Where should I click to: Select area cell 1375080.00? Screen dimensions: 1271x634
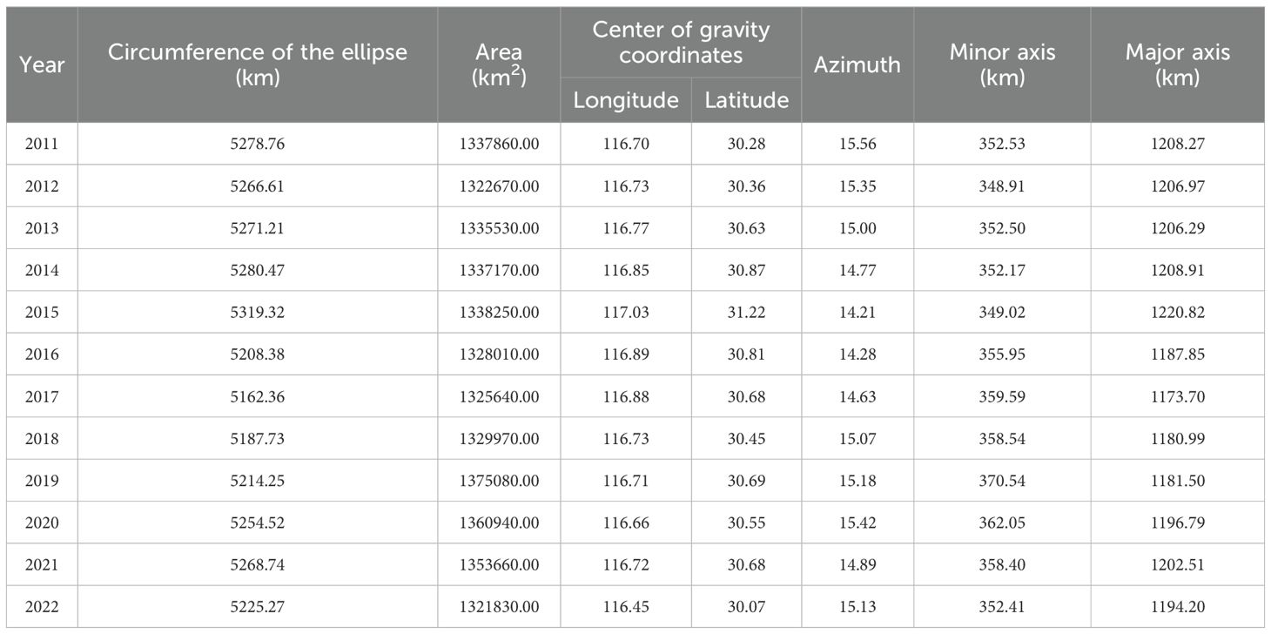(499, 480)
